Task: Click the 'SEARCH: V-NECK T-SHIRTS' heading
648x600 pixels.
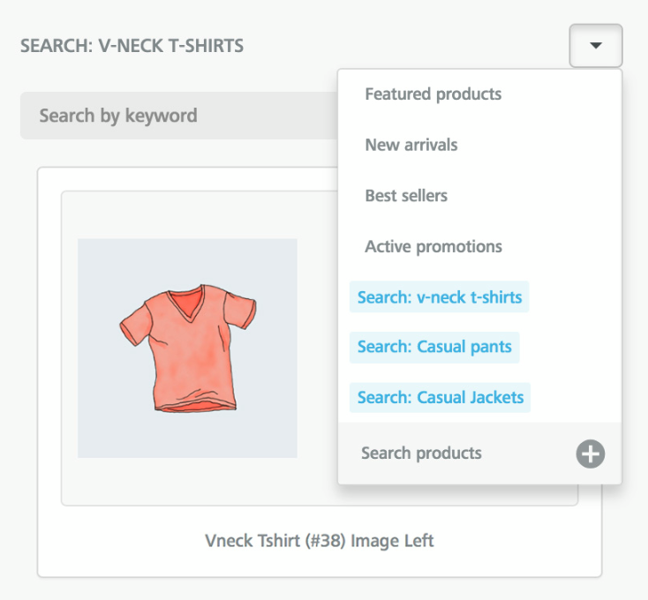Action: click(x=132, y=45)
